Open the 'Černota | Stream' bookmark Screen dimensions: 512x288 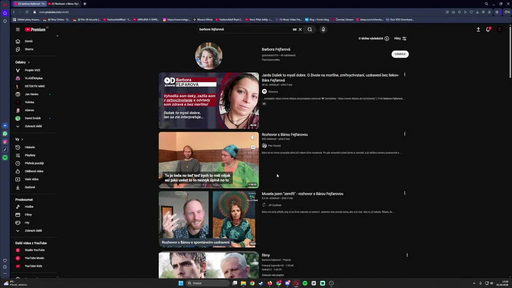(x=342, y=20)
